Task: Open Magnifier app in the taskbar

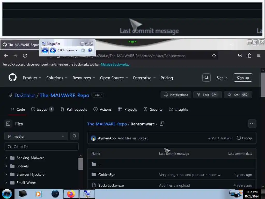Action: [x=87, y=194]
